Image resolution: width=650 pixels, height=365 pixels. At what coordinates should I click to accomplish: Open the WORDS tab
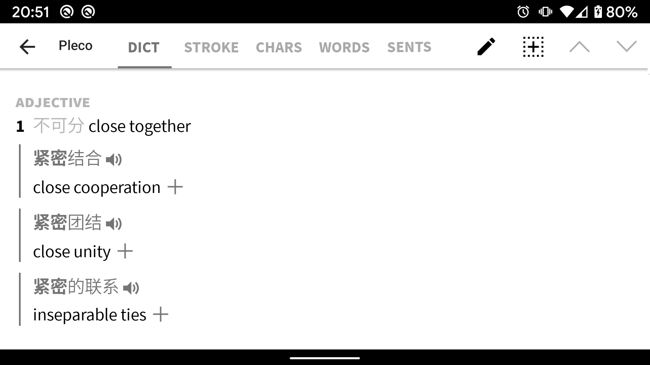pyautogui.click(x=344, y=47)
